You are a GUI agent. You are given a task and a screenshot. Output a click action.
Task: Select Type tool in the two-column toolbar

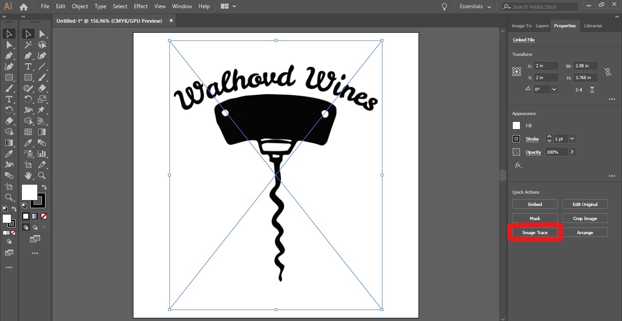pos(28,66)
